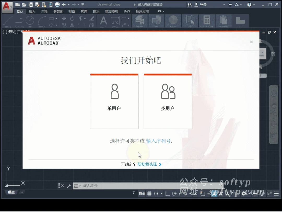This screenshot has width=282, height=212.
Task: Select the Text tool large A icon
Action: (103, 21)
